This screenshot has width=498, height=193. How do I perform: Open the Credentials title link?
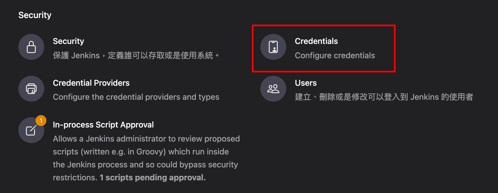(316, 41)
